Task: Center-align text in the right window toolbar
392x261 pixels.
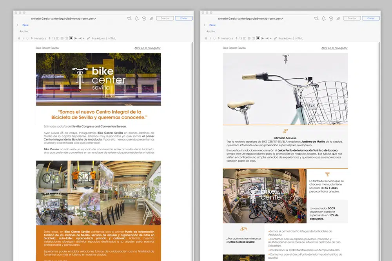Action: pos(249,38)
